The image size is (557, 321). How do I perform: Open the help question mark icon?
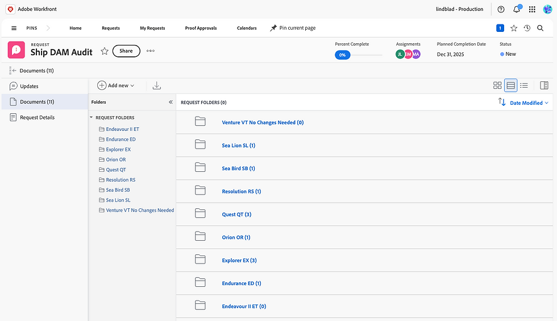(501, 9)
